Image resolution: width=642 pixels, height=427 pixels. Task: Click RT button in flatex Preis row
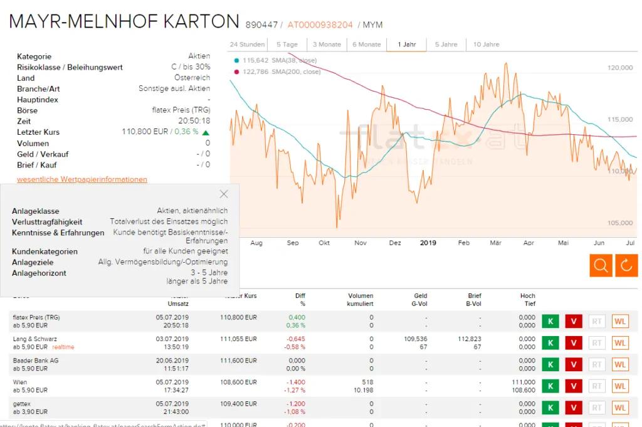(597, 322)
